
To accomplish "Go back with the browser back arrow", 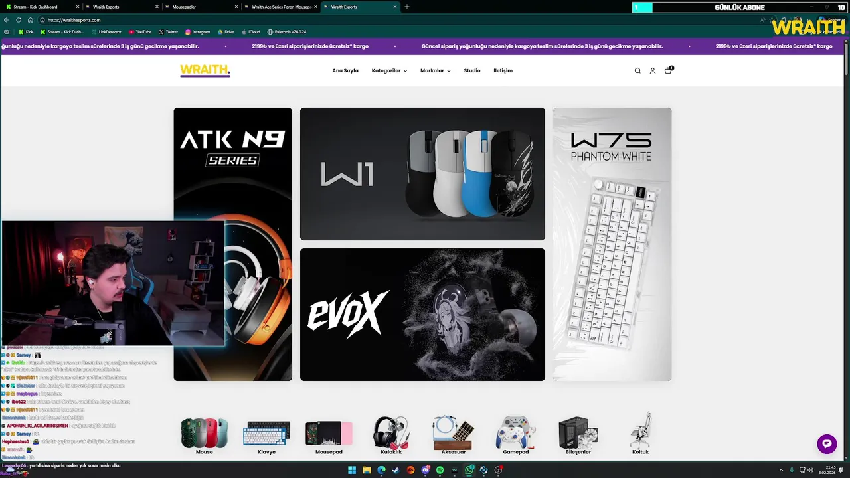I will [7, 20].
